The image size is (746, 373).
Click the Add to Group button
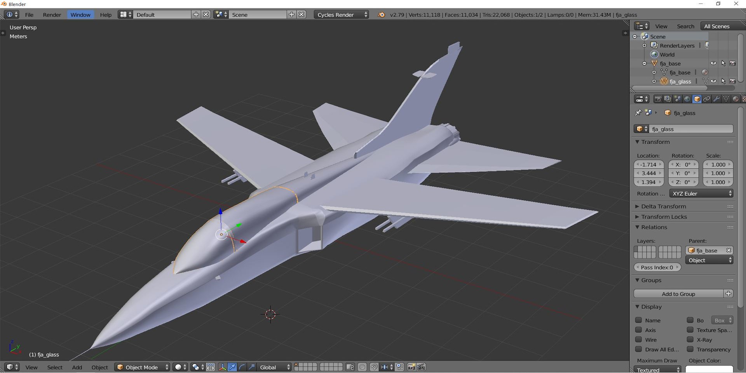(x=678, y=294)
